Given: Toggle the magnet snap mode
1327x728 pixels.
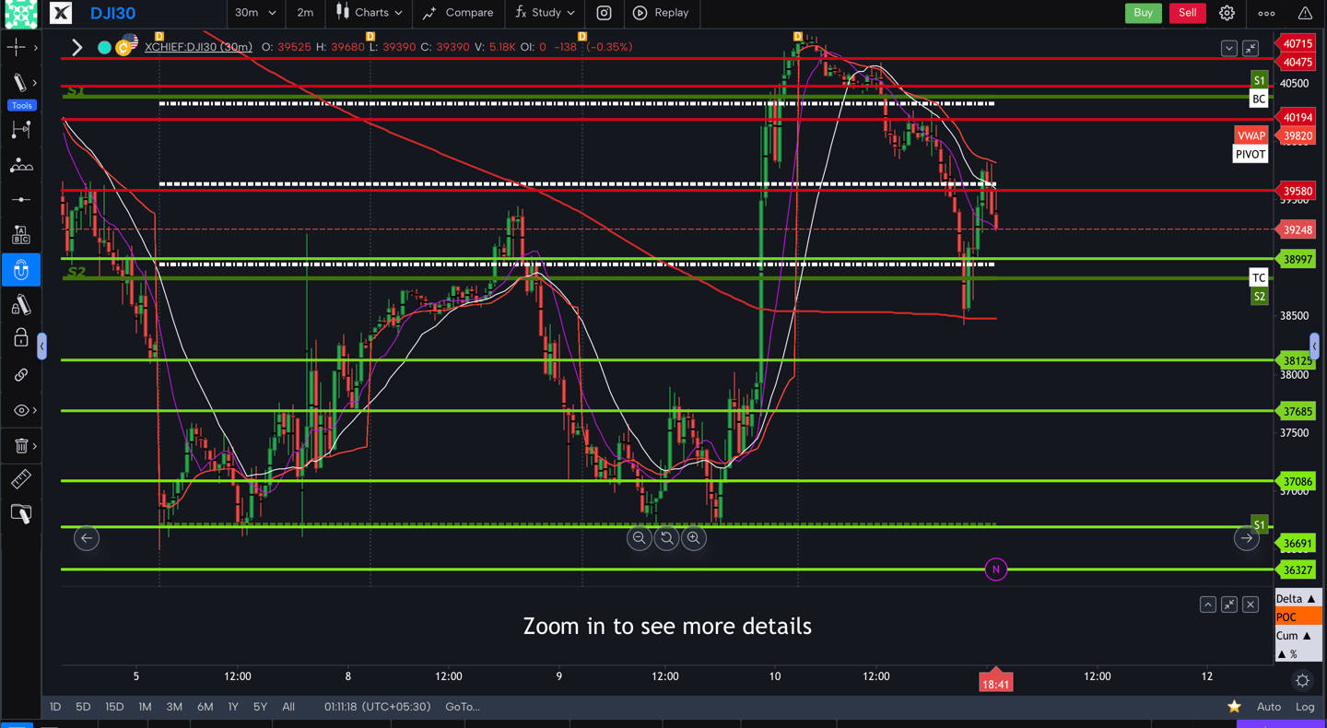Looking at the screenshot, I should [x=20, y=270].
